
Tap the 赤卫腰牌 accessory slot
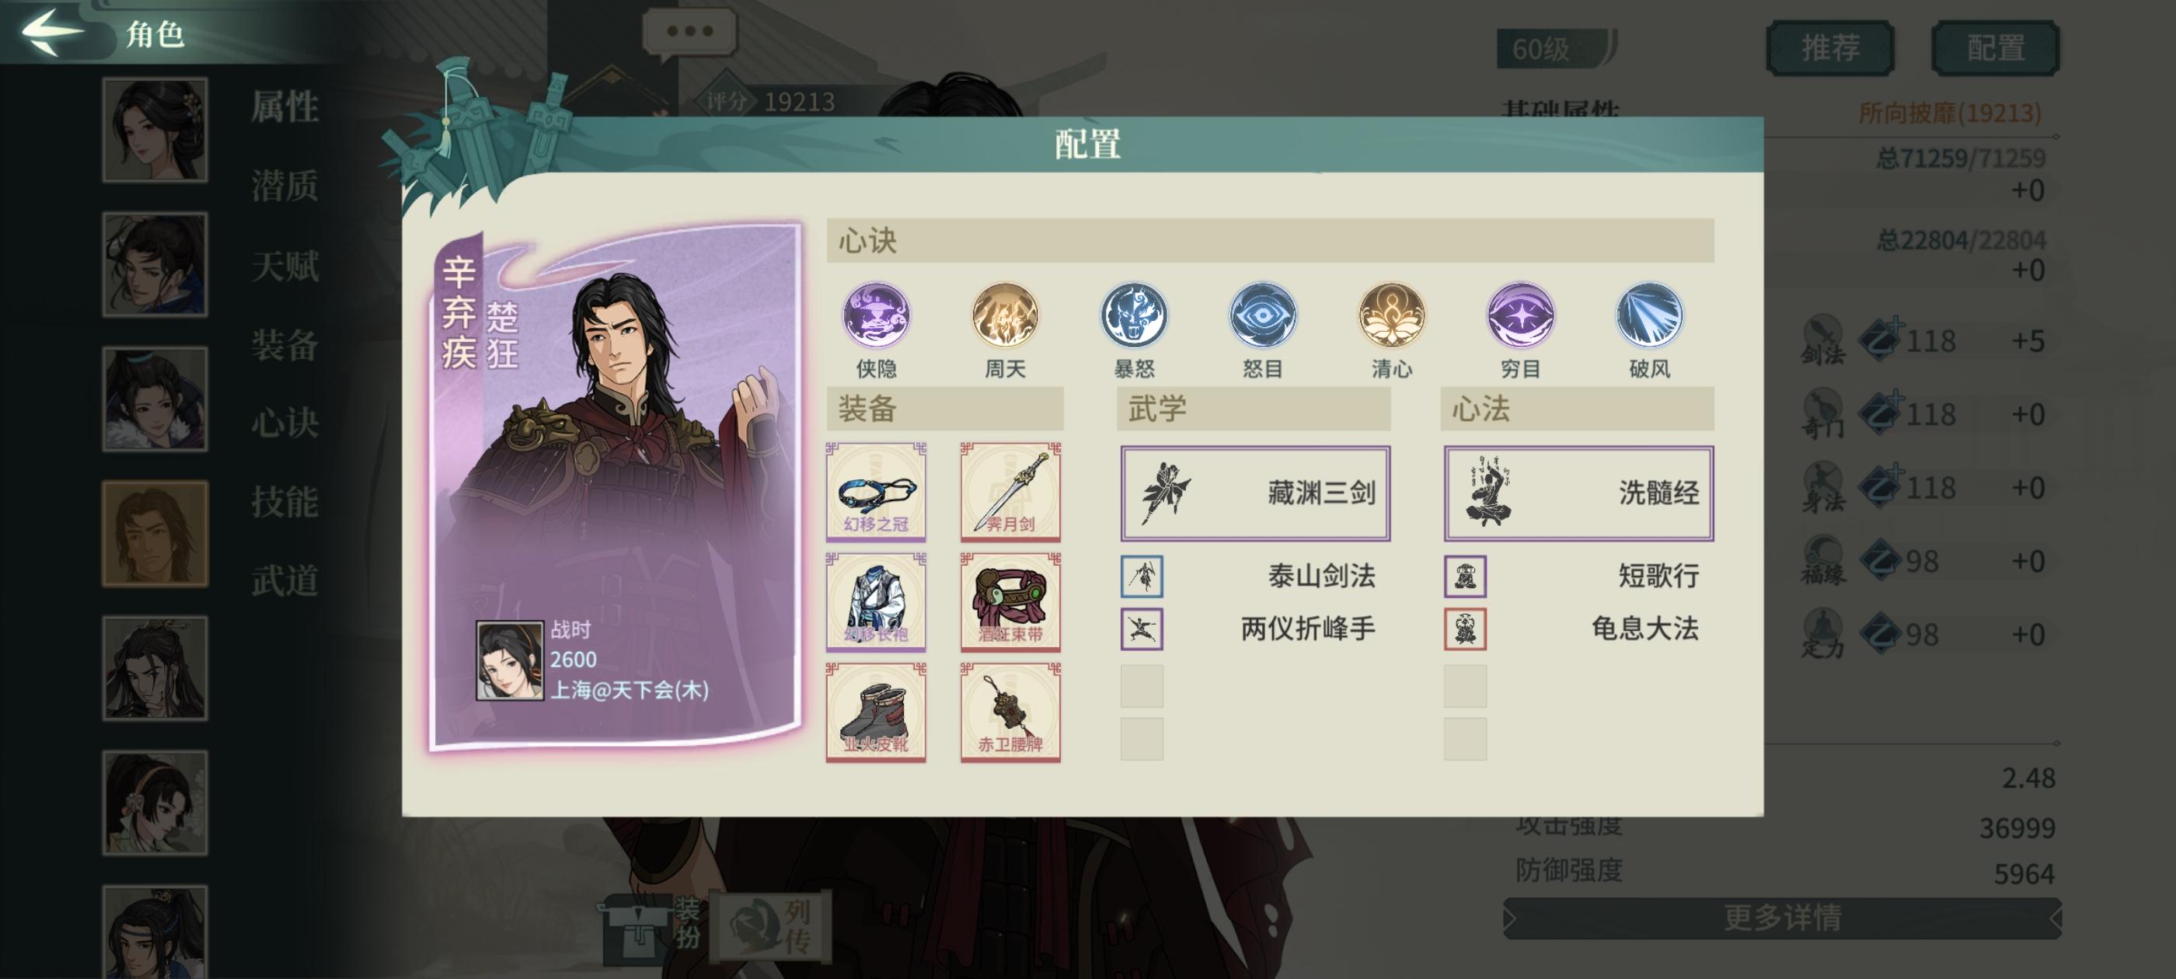tap(1010, 712)
